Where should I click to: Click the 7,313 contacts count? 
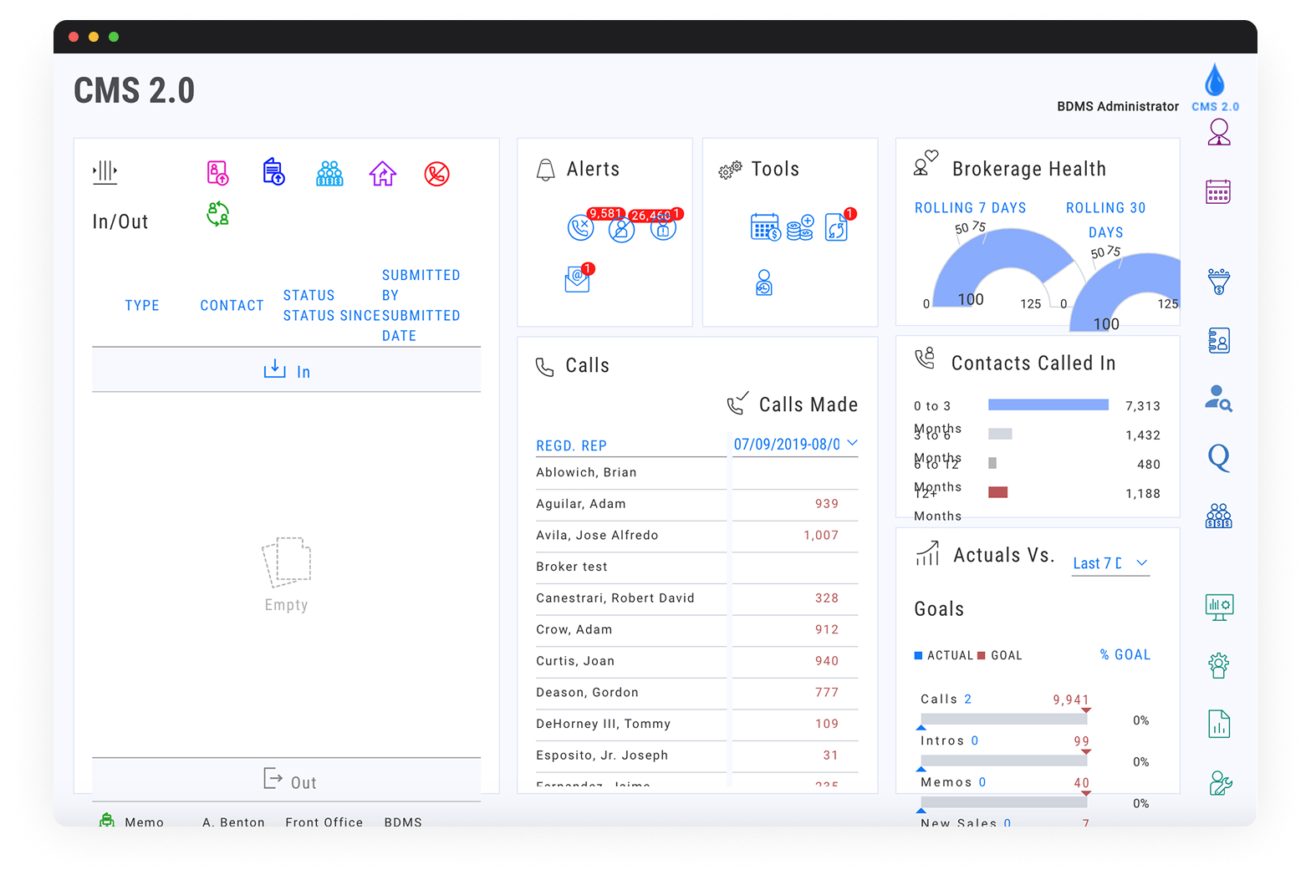1143,406
